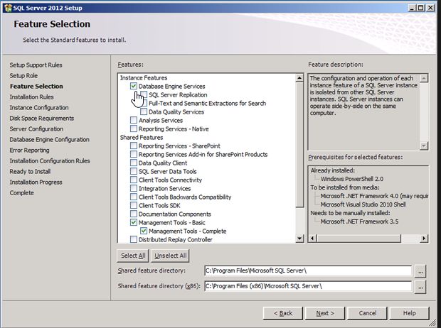
Task: Minimize the SQL Server 2012 Setup window
Action: pyautogui.click(x=412, y=8)
